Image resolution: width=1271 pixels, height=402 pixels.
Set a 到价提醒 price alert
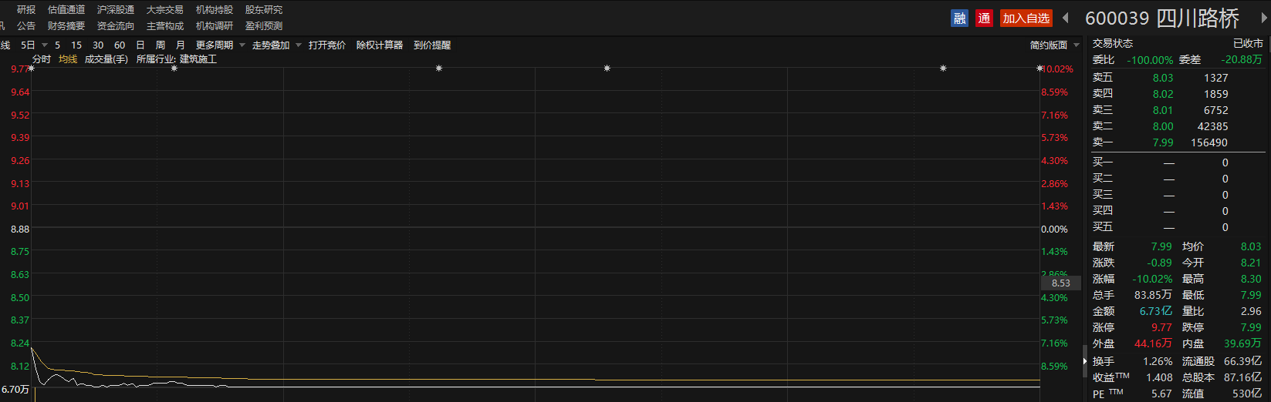point(432,45)
